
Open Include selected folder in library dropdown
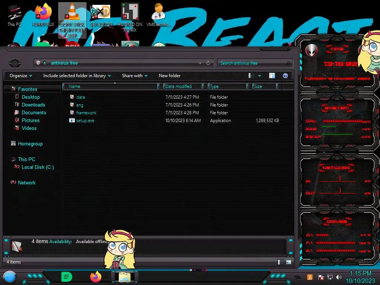pyautogui.click(x=77, y=76)
